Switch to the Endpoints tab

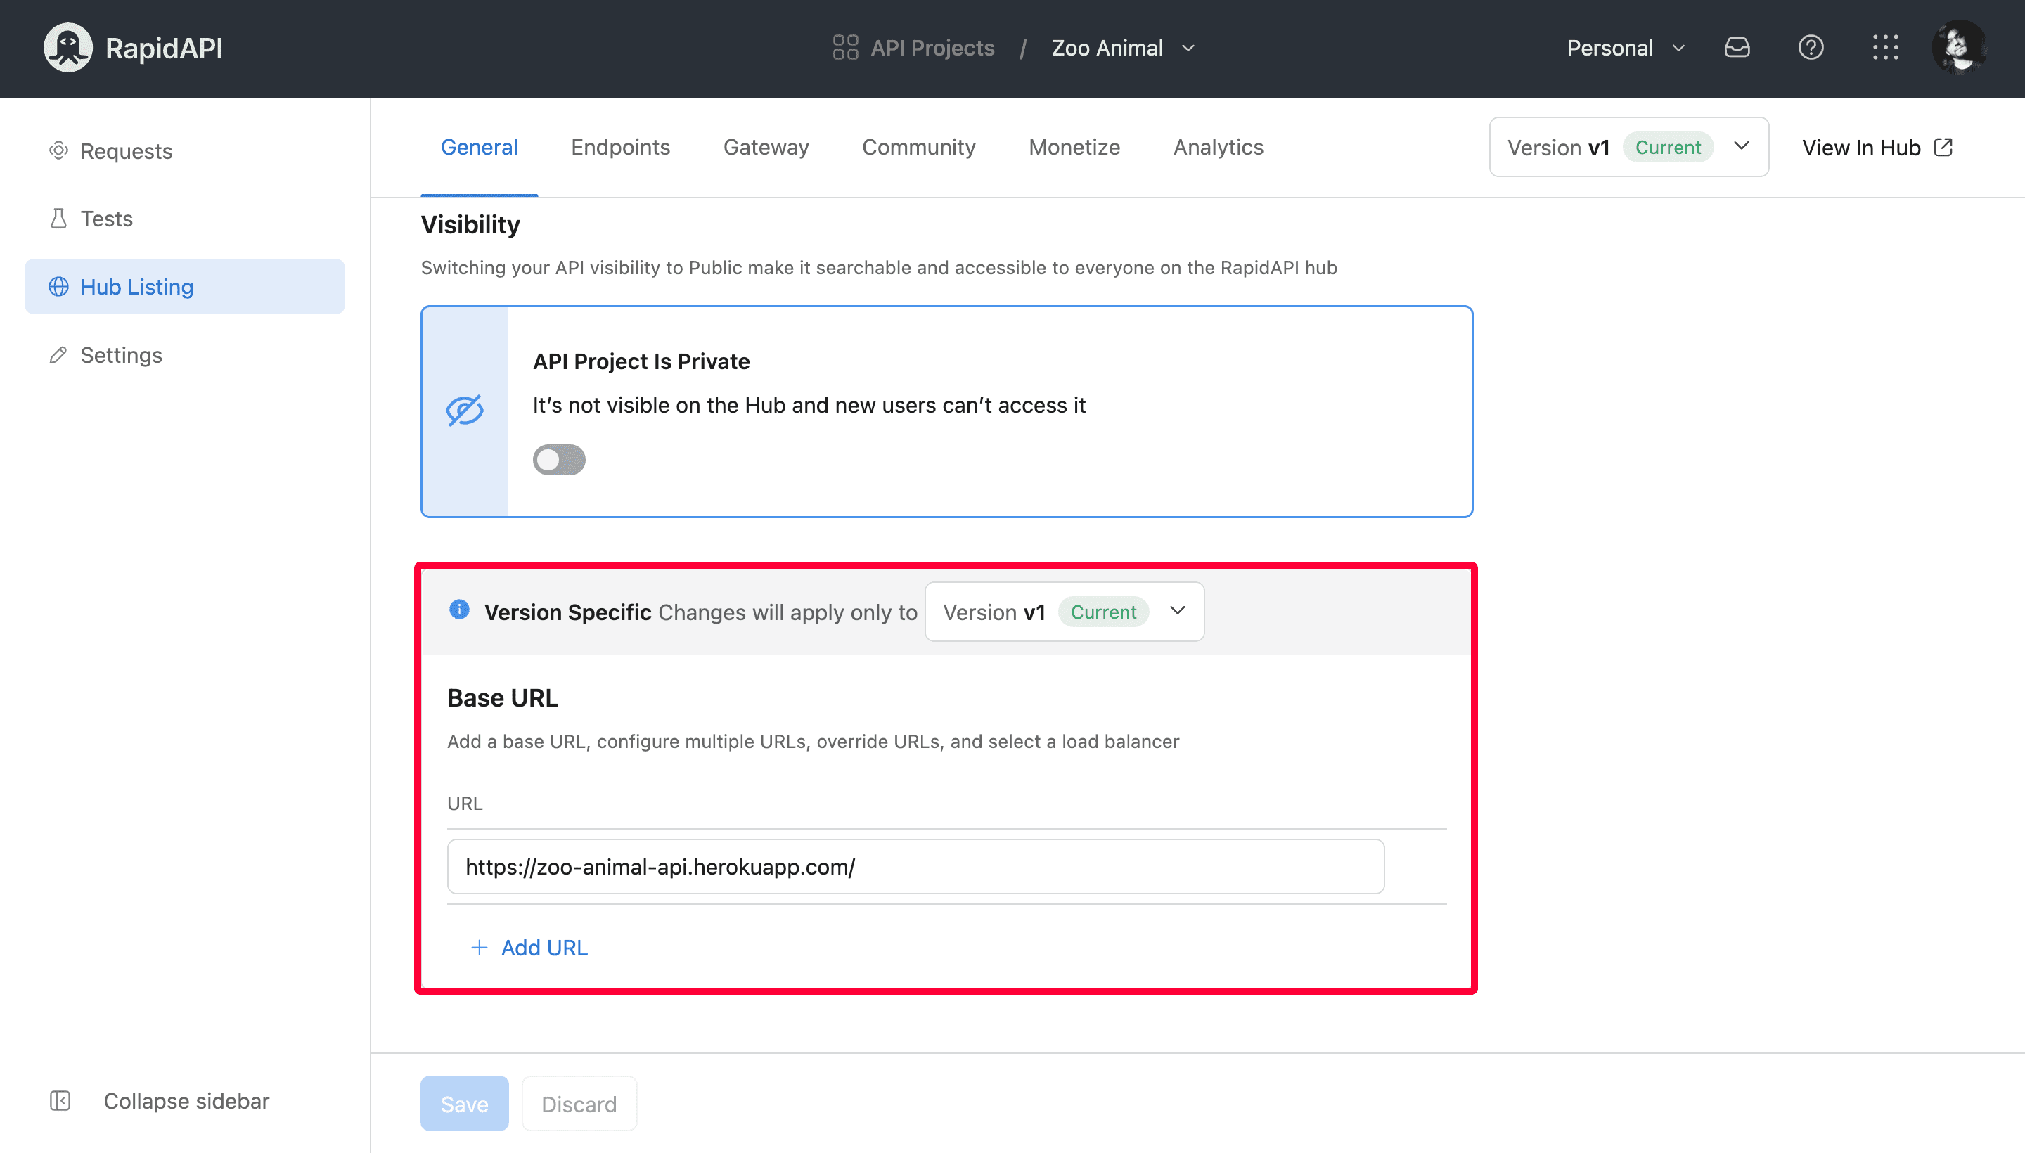tap(620, 148)
